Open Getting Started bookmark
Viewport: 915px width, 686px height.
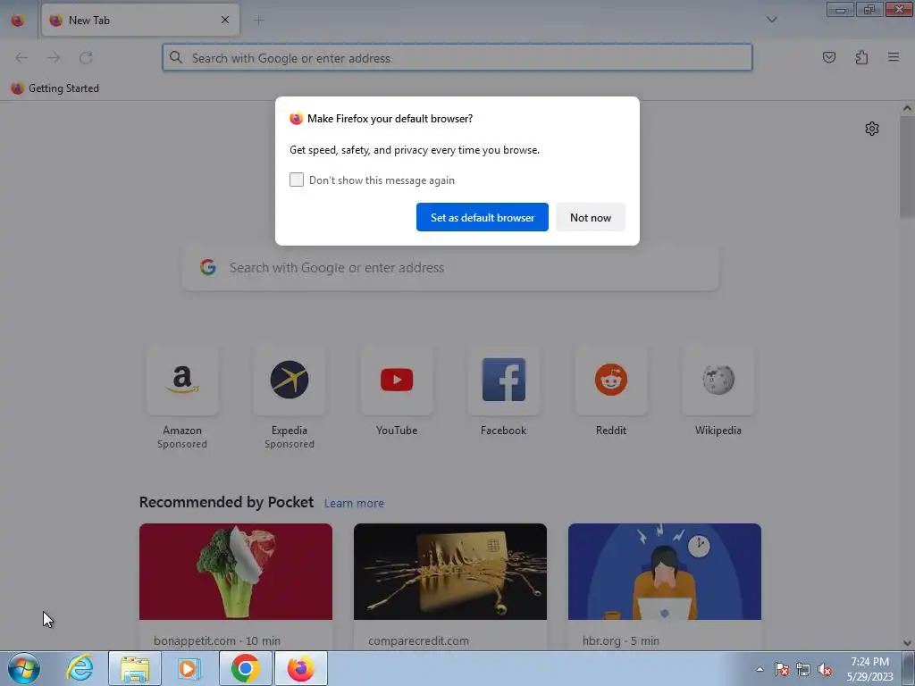point(55,88)
